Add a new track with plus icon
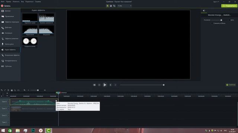238x133 pixels. 7,93
